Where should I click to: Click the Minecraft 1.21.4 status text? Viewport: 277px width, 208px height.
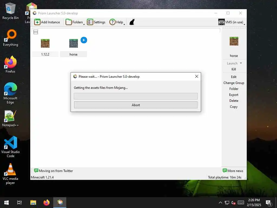(42, 177)
